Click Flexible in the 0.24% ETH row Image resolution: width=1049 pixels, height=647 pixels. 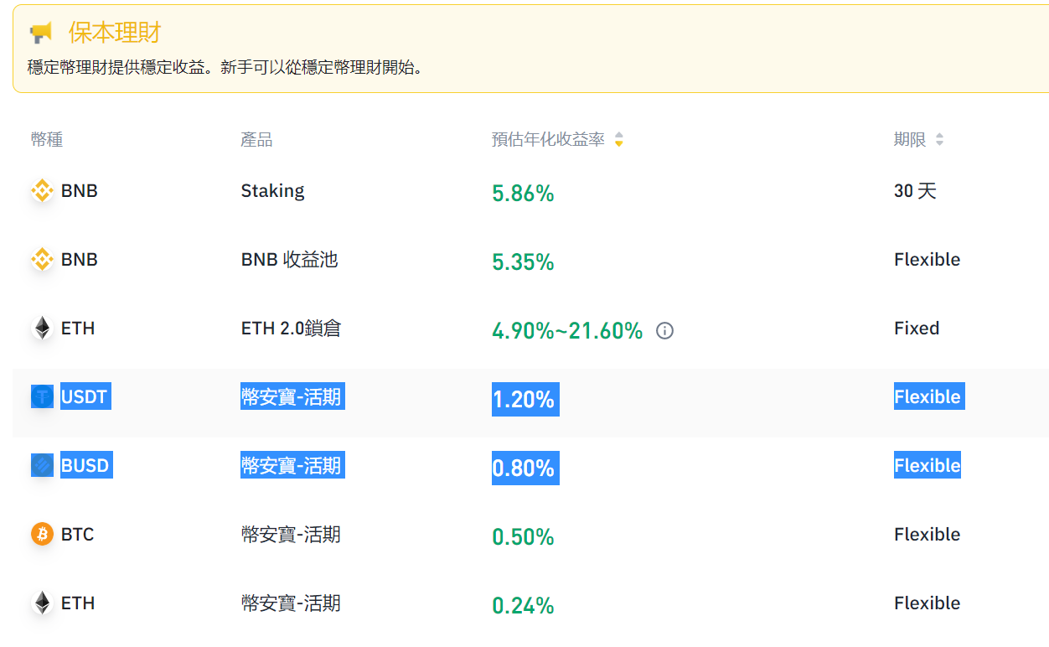927,603
